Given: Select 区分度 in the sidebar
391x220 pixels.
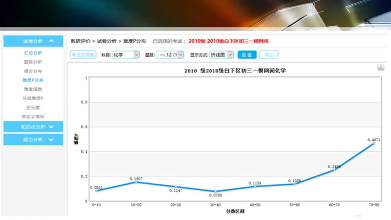Looking at the screenshot, I should 33,107.
